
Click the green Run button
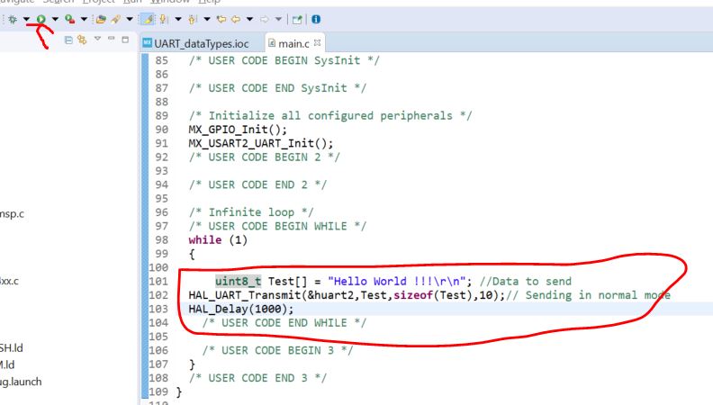tap(41, 19)
